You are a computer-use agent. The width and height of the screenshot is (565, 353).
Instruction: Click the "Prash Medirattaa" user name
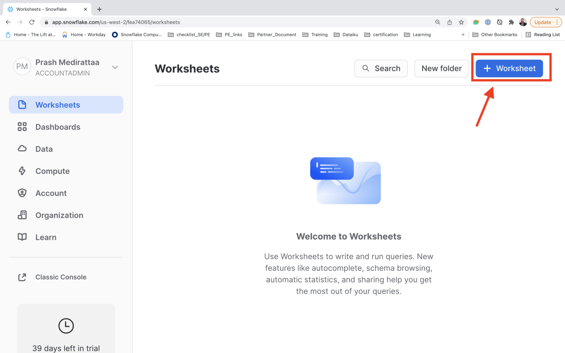67,62
